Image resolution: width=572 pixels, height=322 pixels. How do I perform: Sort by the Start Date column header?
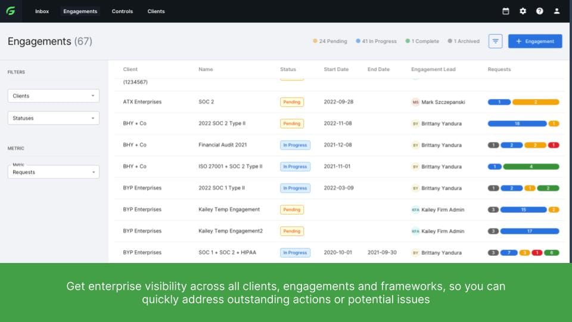click(x=336, y=69)
